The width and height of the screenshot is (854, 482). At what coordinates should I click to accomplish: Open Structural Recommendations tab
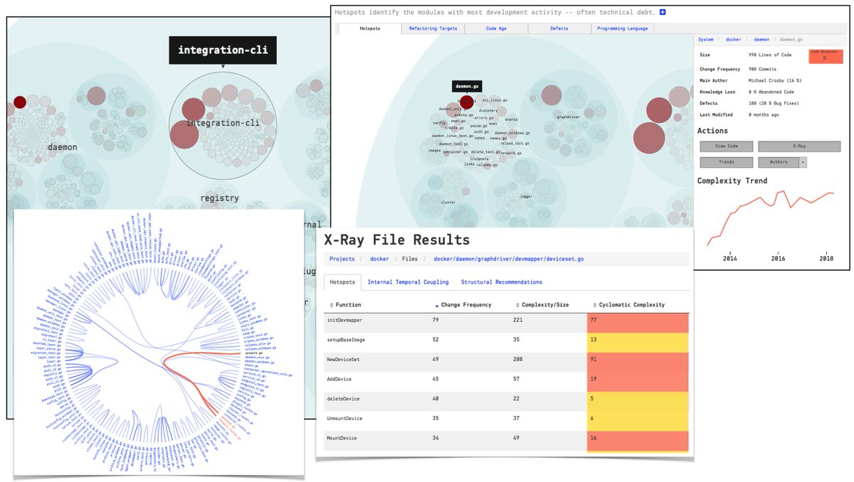point(501,282)
